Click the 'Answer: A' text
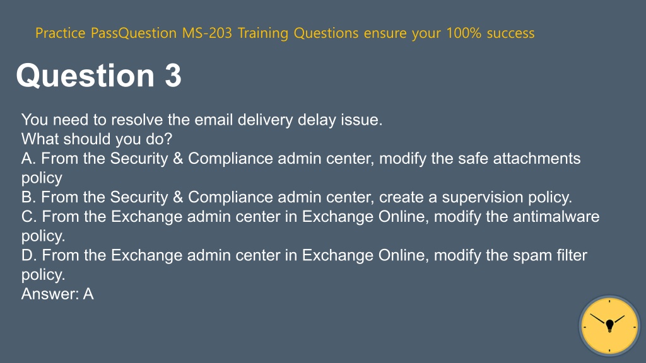This screenshot has height=363, width=646. point(57,294)
